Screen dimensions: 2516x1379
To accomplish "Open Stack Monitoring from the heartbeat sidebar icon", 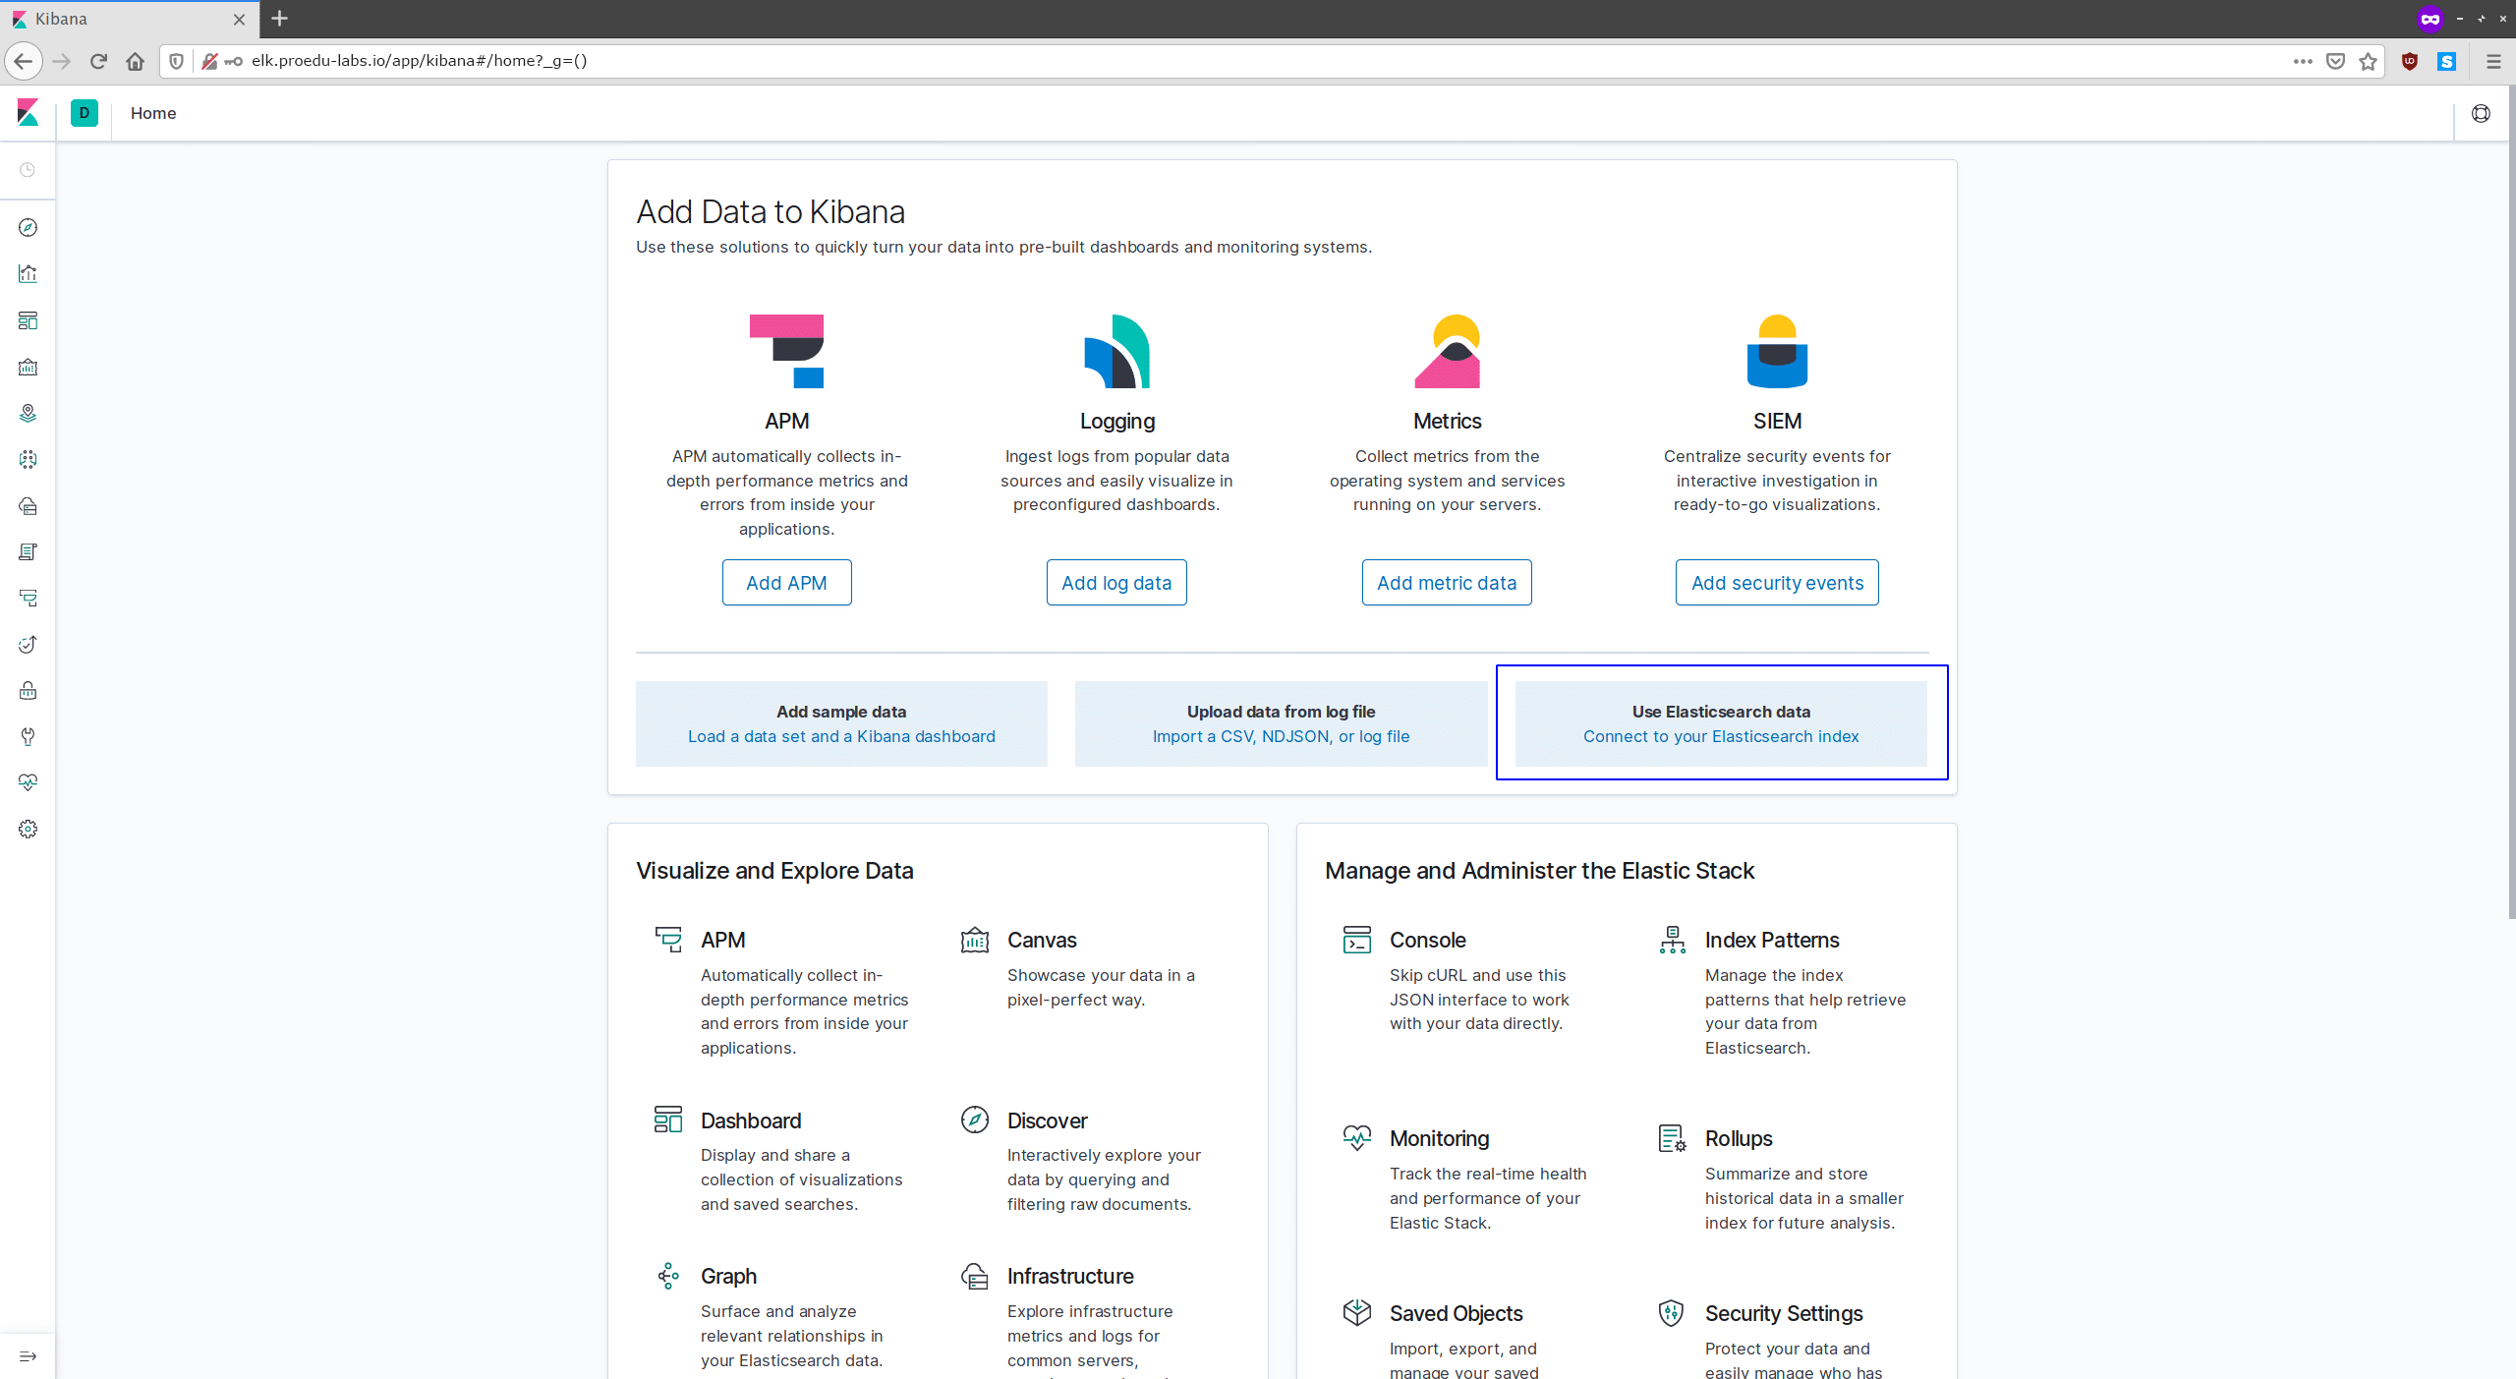I will coord(28,782).
